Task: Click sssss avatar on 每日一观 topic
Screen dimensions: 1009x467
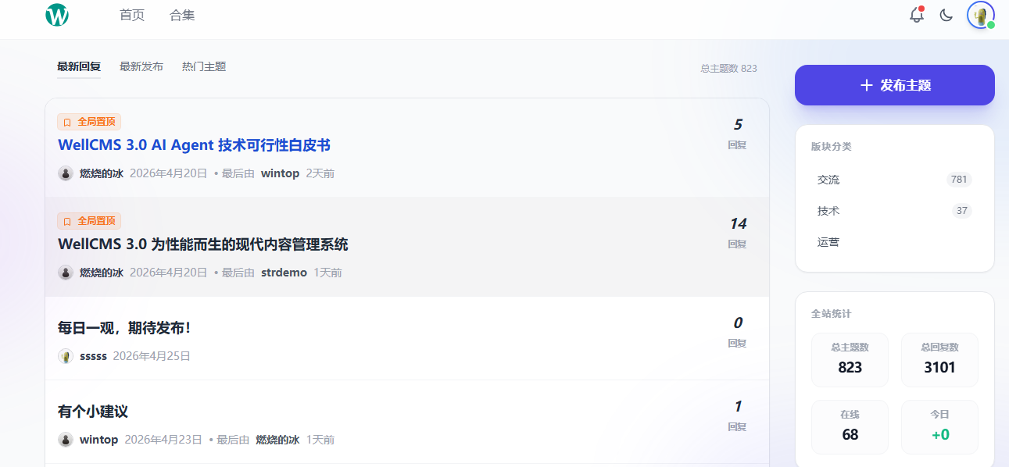Action: pyautogui.click(x=66, y=356)
